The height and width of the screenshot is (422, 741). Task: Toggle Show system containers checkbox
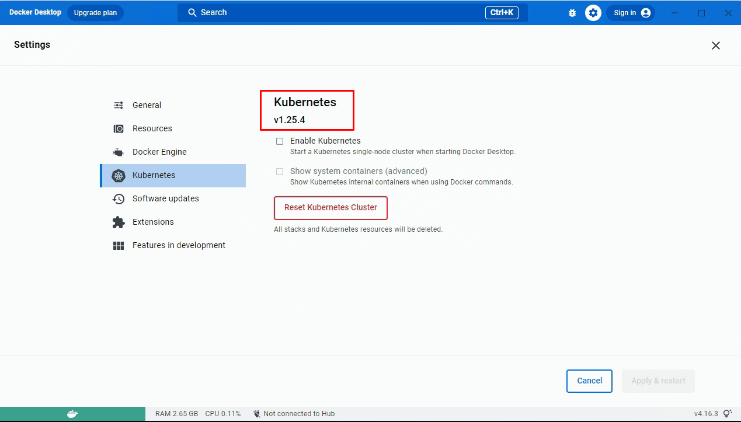click(280, 172)
